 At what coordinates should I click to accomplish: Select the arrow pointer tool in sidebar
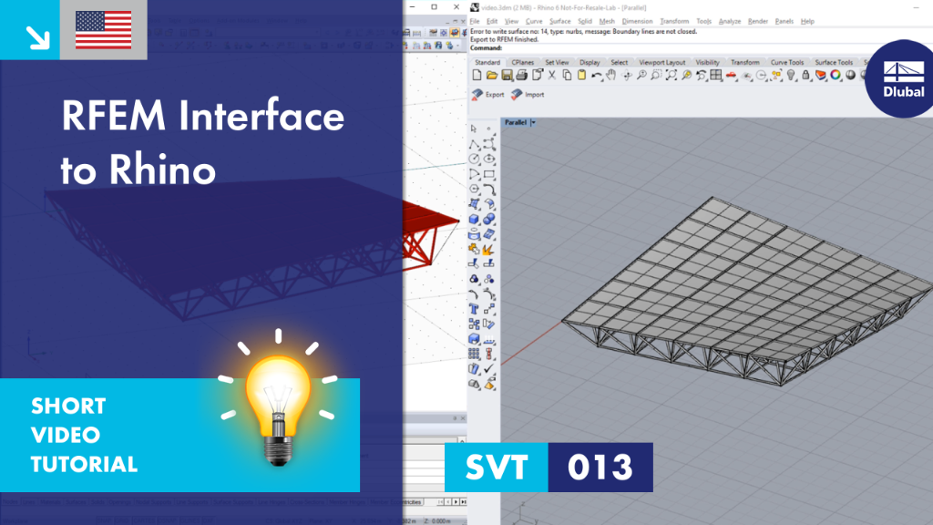[x=474, y=129]
